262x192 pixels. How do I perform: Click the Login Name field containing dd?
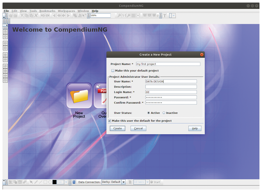click(171, 92)
